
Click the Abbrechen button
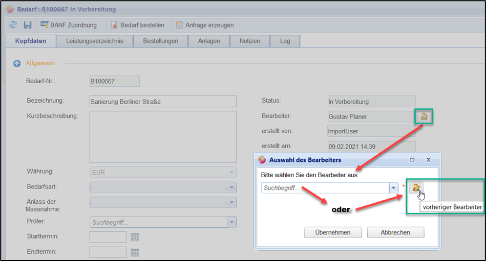[395, 232]
